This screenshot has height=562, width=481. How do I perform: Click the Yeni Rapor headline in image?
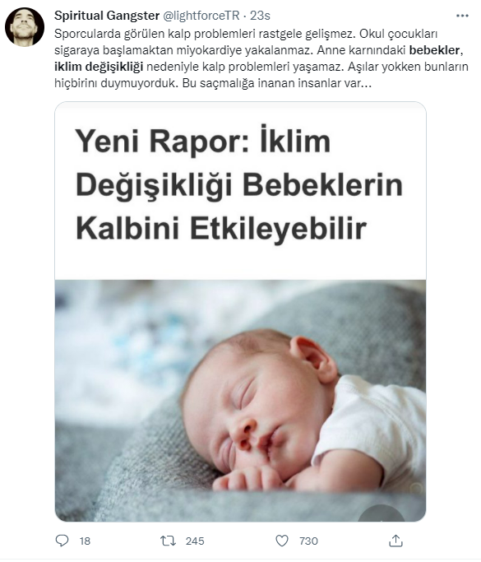(x=202, y=142)
